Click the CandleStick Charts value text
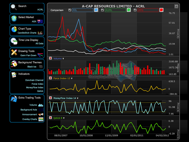This screenshot has width=189, height=142. 27,33
